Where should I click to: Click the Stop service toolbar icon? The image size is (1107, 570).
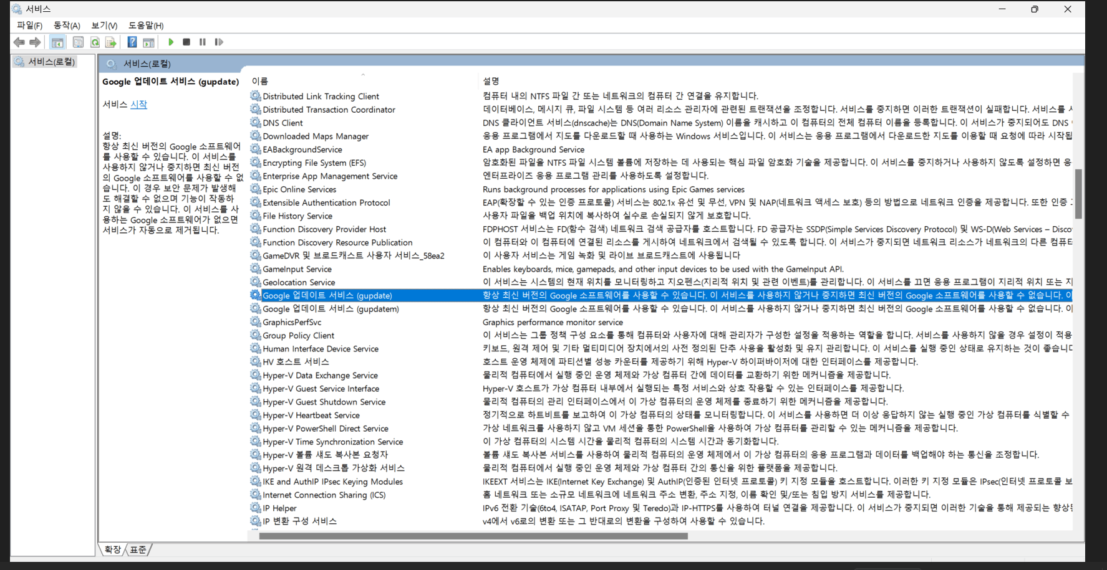click(x=186, y=42)
